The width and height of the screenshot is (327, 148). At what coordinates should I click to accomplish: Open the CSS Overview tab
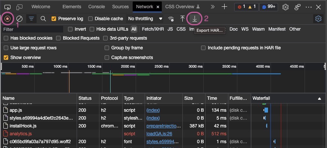180,7
